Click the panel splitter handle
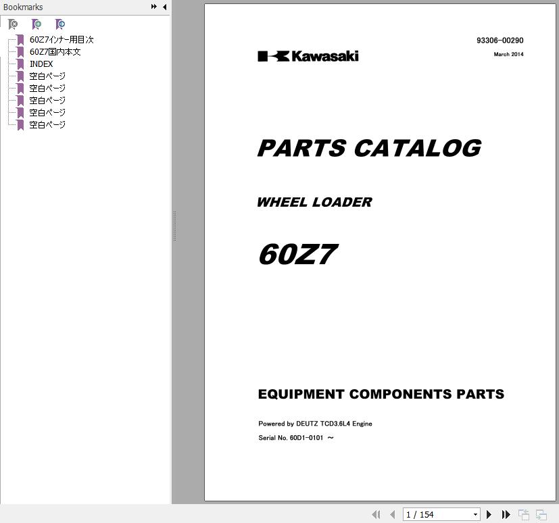Image resolution: width=559 pixels, height=523 pixels. click(x=174, y=226)
